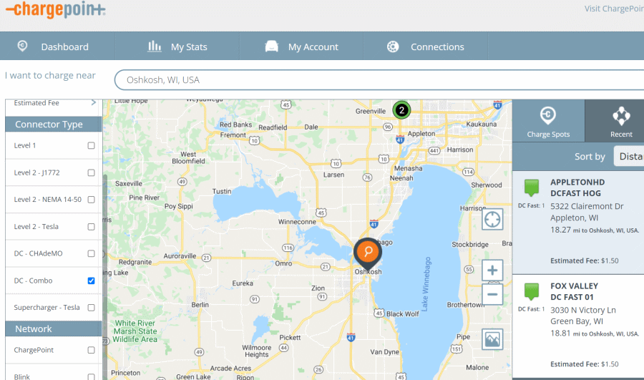Click the green station icon for FOX VALLEY

[x=532, y=292]
